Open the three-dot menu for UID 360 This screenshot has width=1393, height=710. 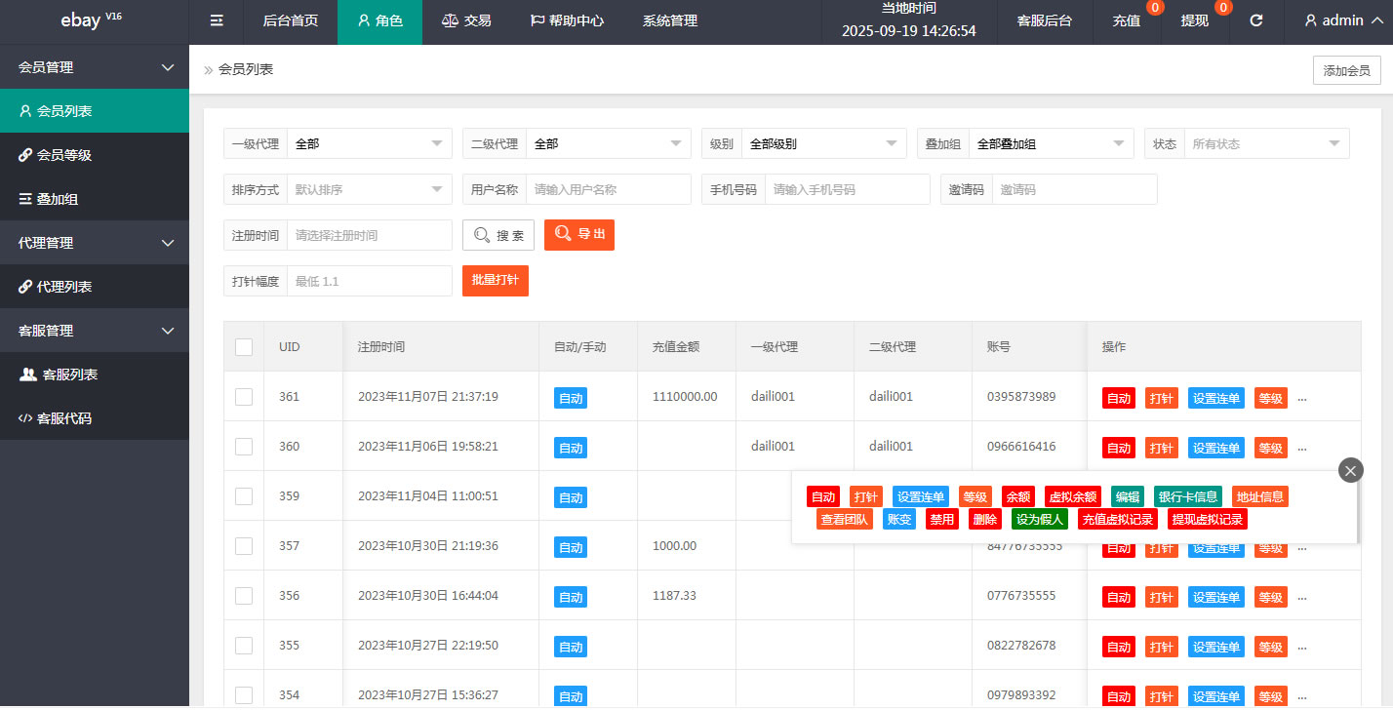click(x=1301, y=448)
